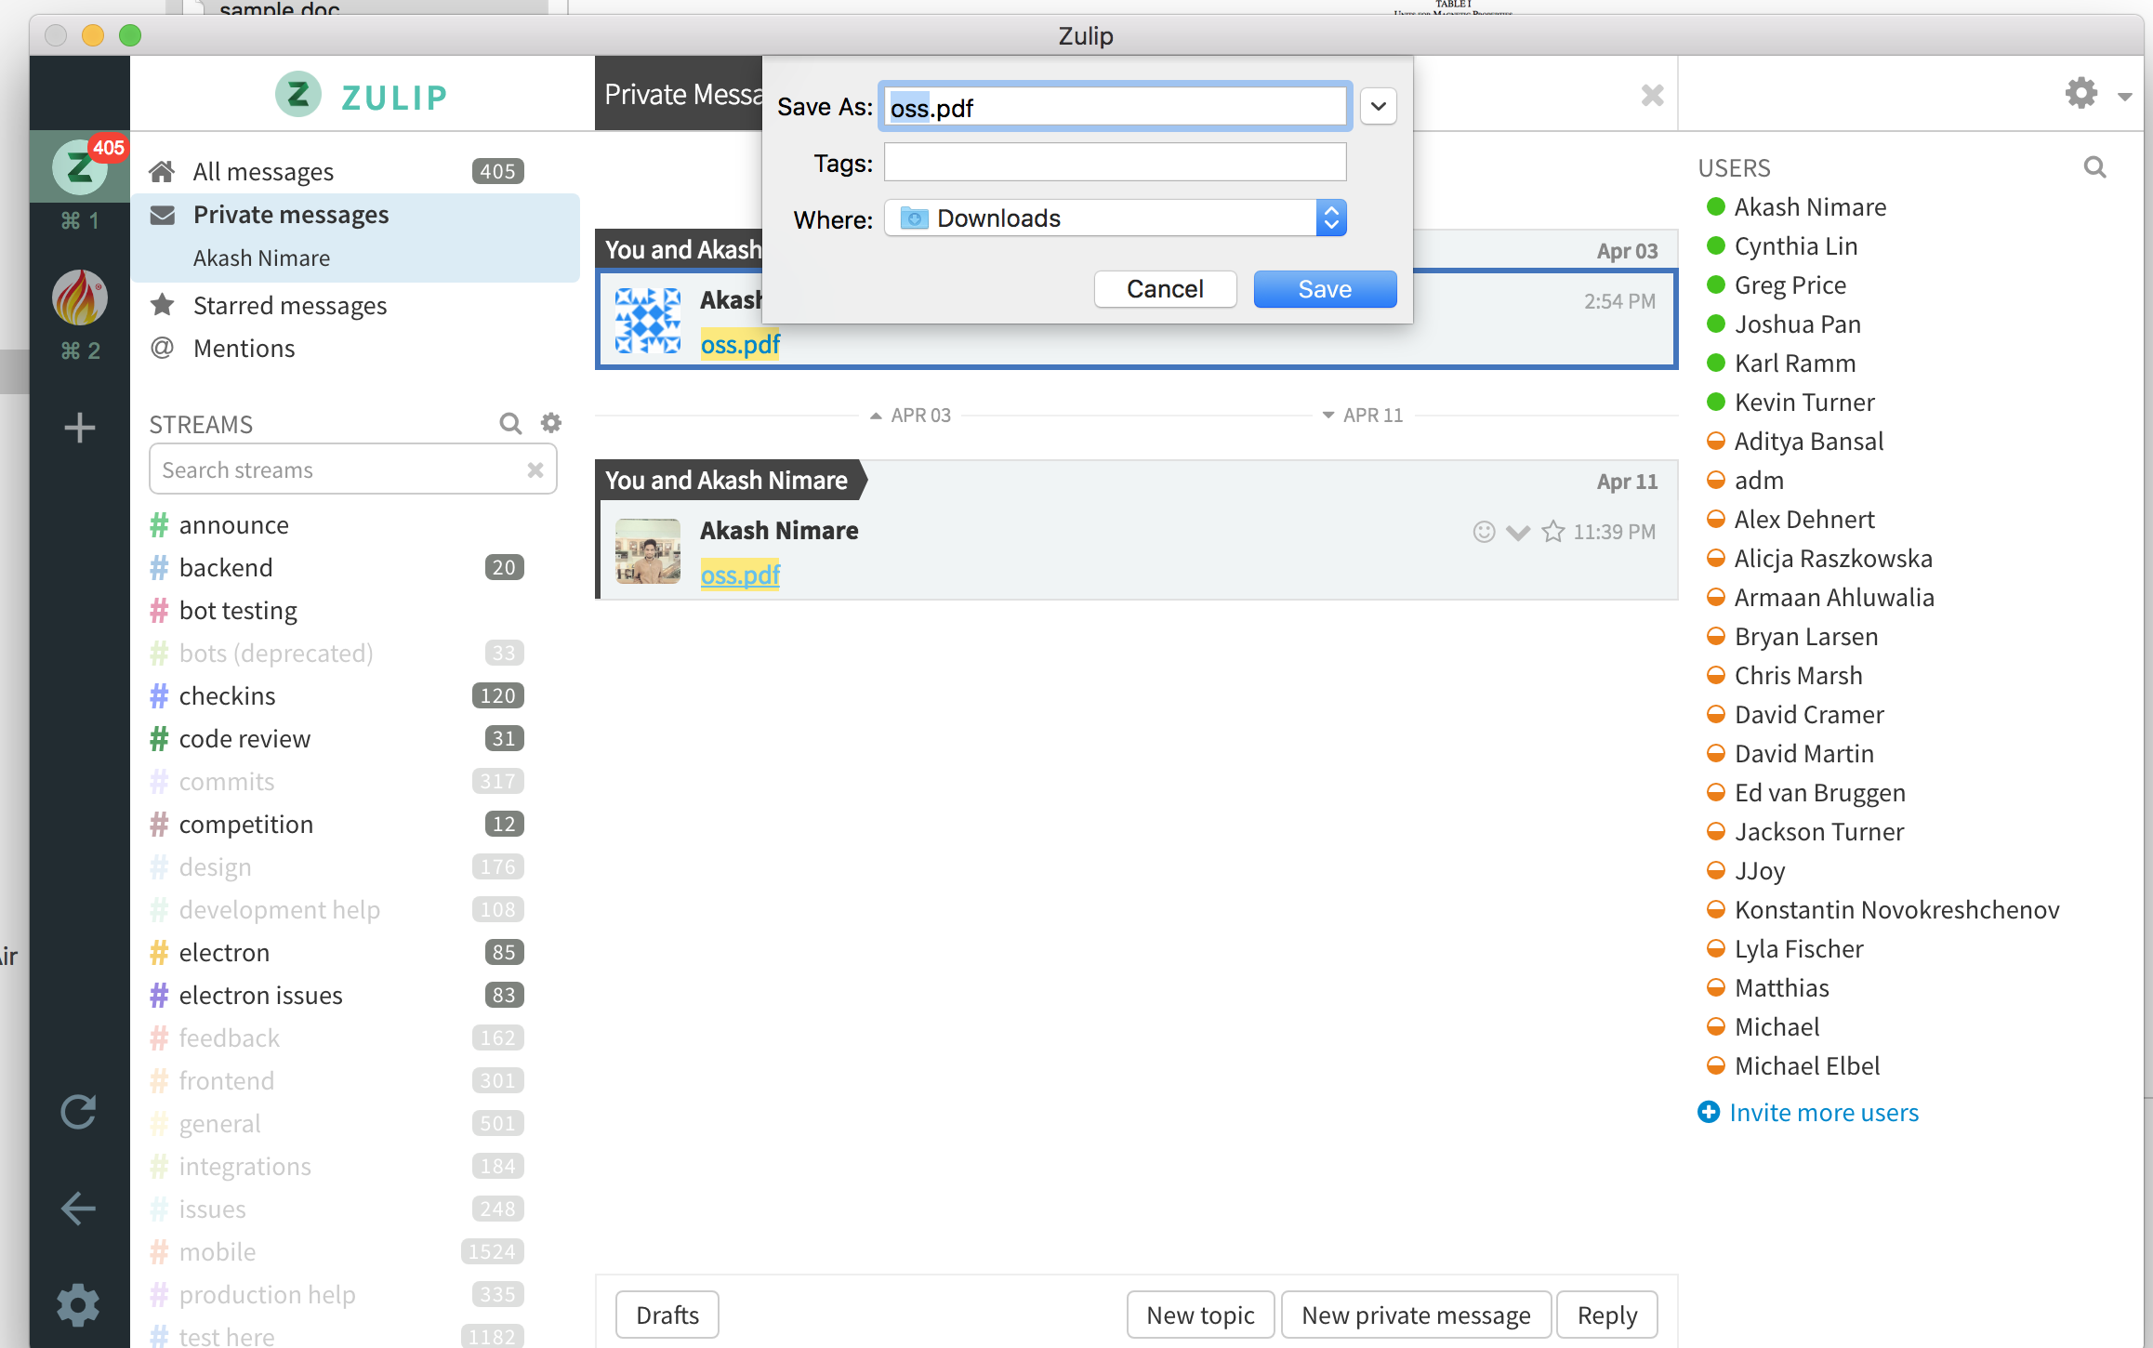Open message actions chevron on 11:39 PM message
2153x1348 pixels.
click(x=1518, y=533)
